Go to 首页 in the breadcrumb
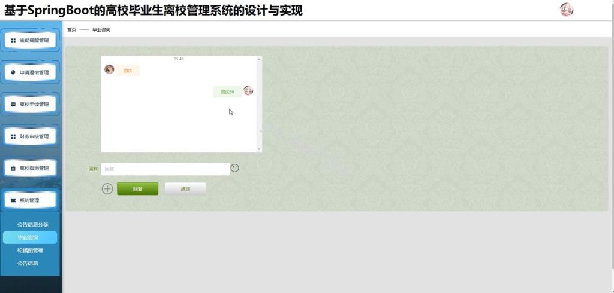Viewport: 614px width, 293px height. pyautogui.click(x=72, y=30)
